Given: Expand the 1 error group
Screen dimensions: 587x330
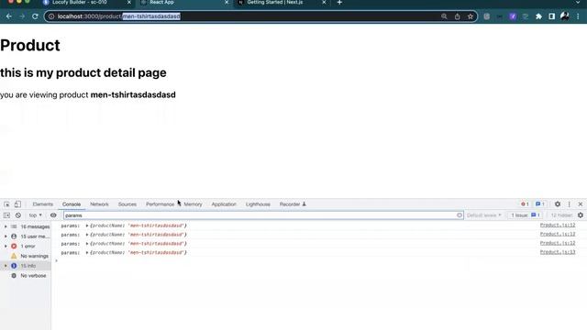Looking at the screenshot, I should [x=6, y=247].
